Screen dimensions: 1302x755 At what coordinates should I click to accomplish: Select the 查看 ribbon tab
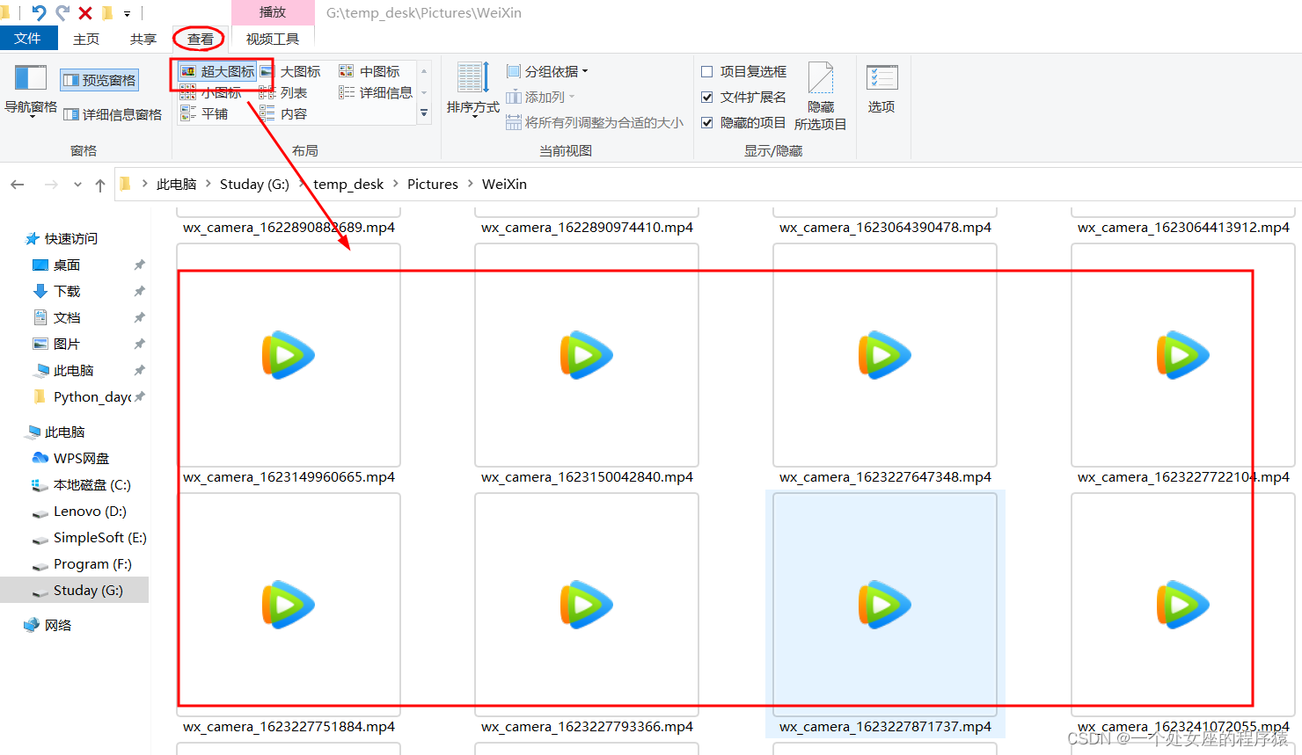200,39
